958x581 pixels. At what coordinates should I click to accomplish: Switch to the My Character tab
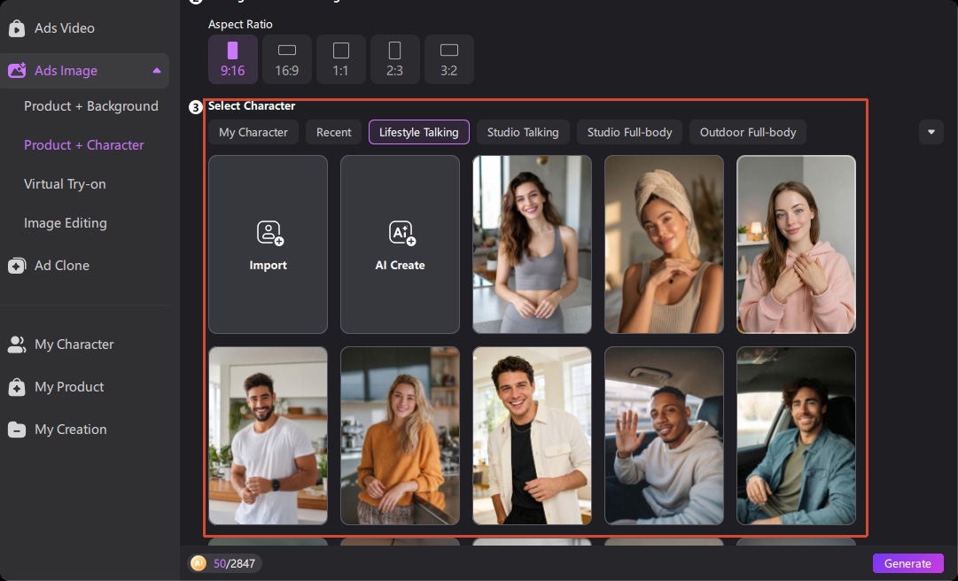(253, 133)
